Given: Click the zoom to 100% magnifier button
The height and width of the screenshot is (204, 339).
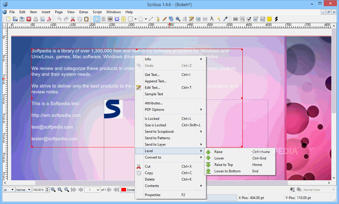Looking at the screenshot, I should tap(60, 190).
